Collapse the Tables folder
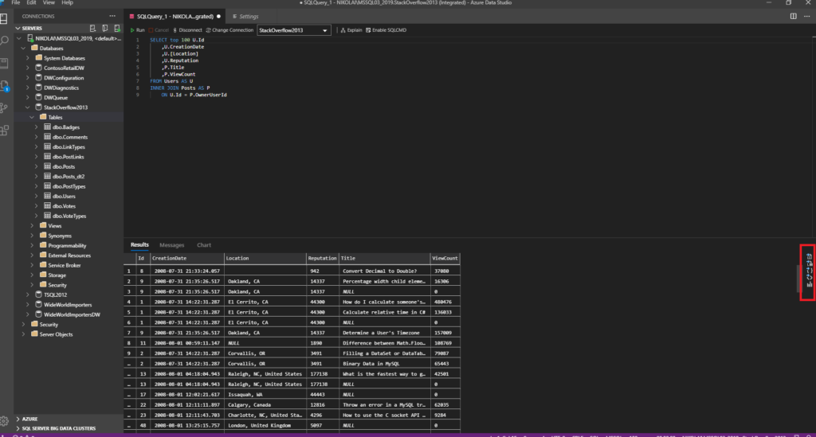This screenshot has width=816, height=437. click(x=32, y=117)
